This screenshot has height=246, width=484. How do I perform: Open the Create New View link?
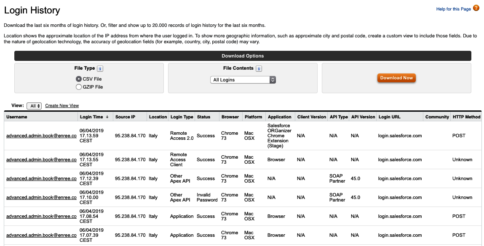[62, 105]
